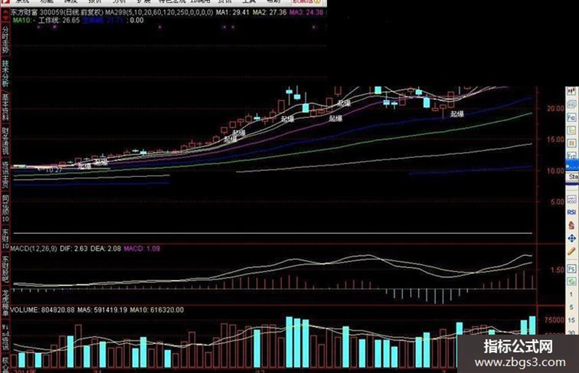This screenshot has width=579, height=373.
Task: Click the F10 icon in right toolbar
Action: click(x=572, y=118)
